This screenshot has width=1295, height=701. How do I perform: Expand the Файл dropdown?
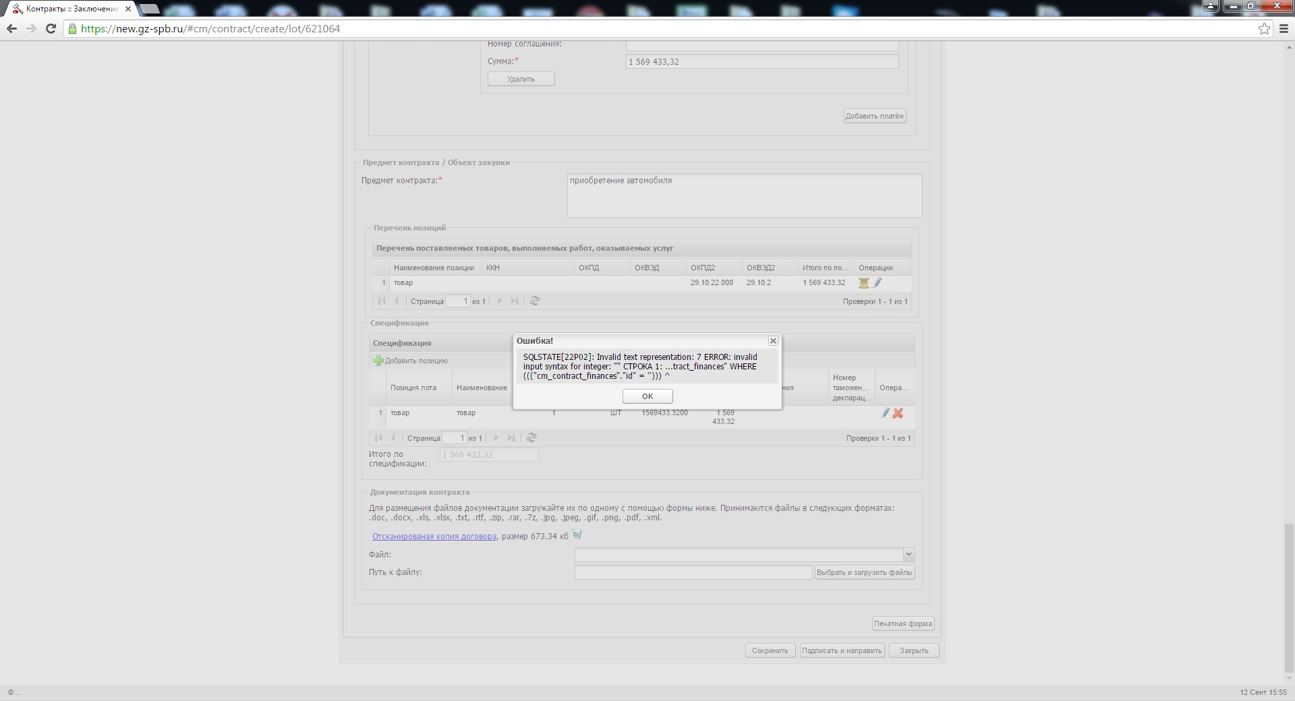pyautogui.click(x=908, y=555)
